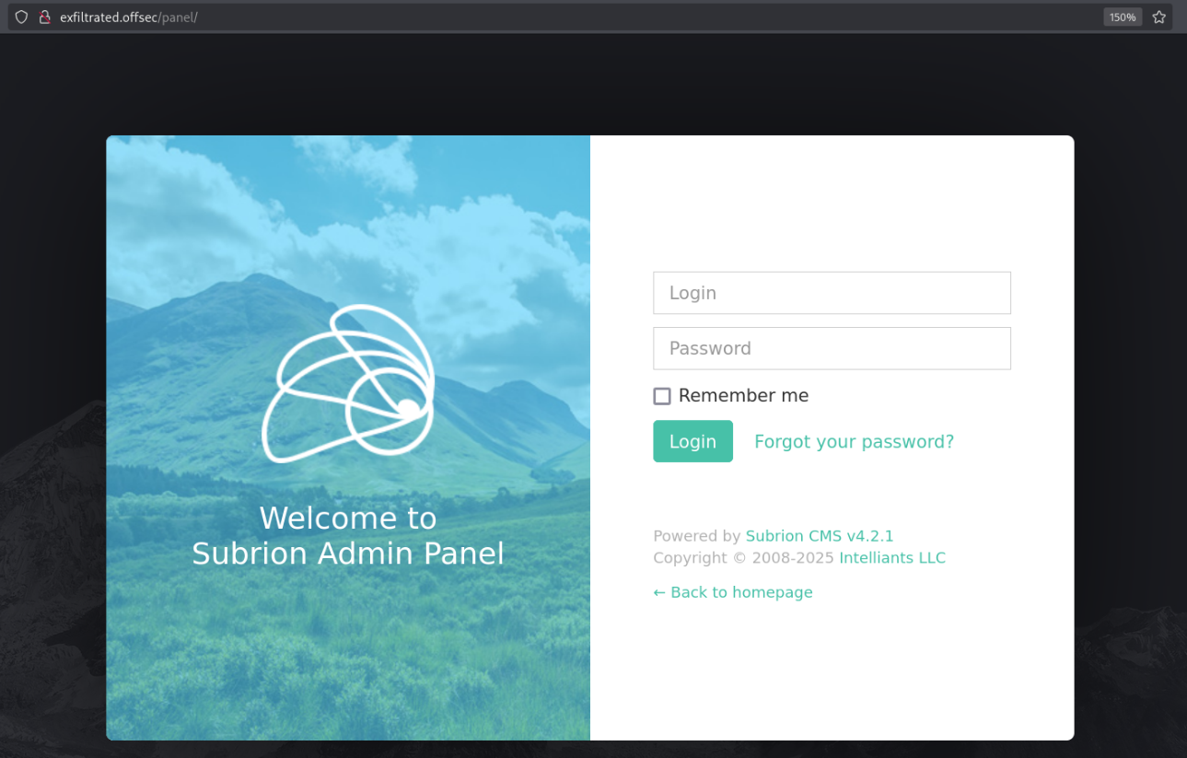
Task: Focus the Password field
Action: (832, 348)
